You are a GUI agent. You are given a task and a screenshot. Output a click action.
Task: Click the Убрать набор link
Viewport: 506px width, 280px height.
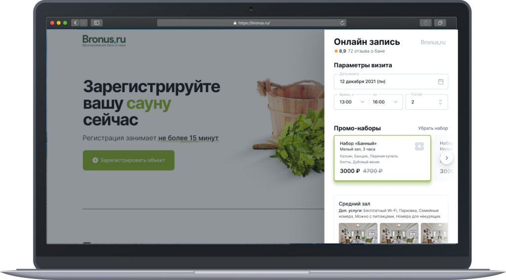pos(433,128)
